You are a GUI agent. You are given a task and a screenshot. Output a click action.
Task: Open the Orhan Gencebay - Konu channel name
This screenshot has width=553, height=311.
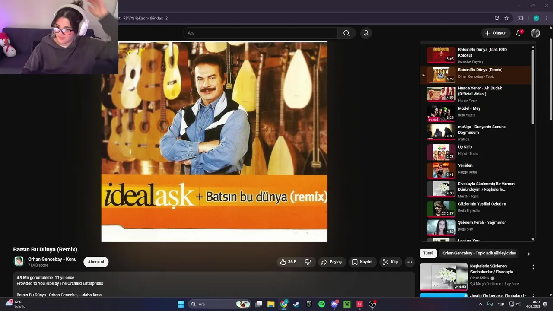coord(52,259)
